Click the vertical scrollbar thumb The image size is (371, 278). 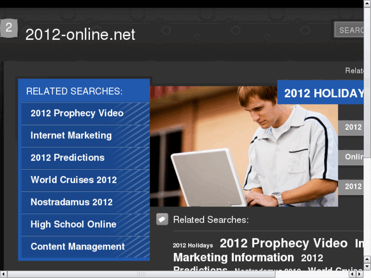coord(367,82)
